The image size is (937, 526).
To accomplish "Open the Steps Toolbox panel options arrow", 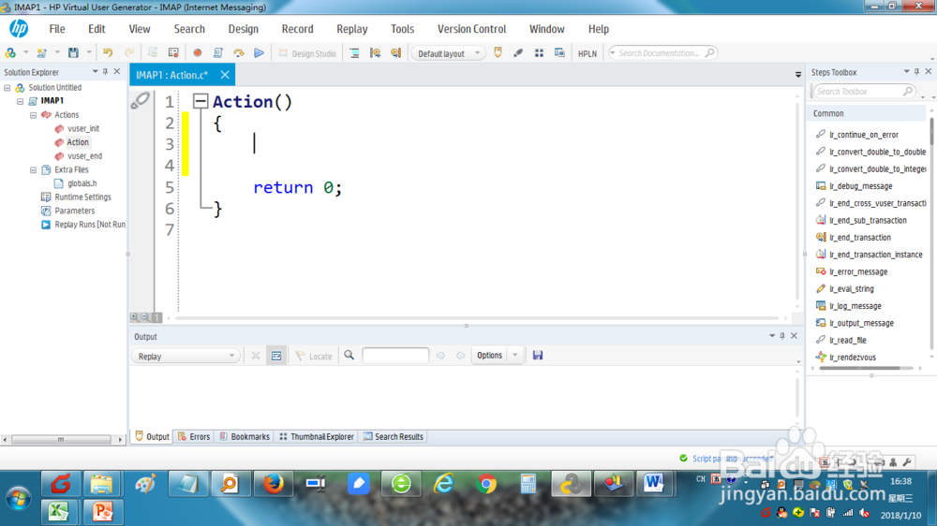I will [x=906, y=72].
